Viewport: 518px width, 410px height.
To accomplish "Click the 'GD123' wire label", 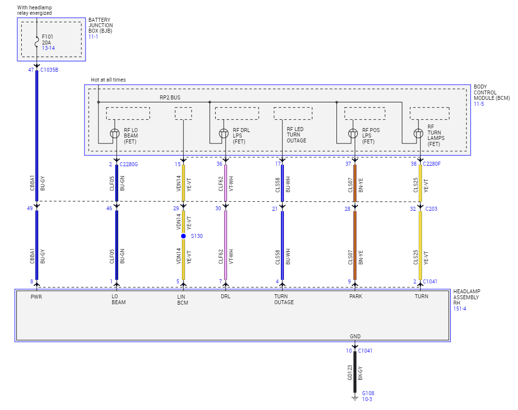I will pos(350,373).
